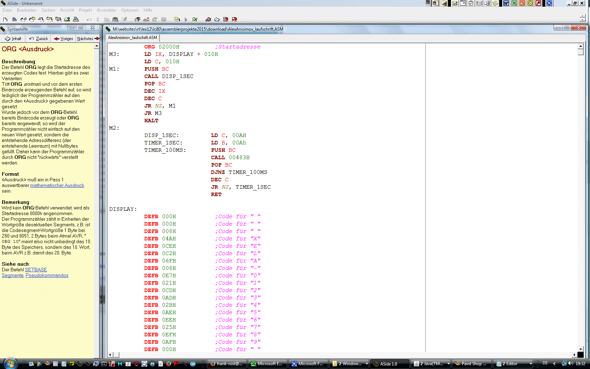
Task: Follow the mathematischer Ausdruck link
Action: click(57, 185)
